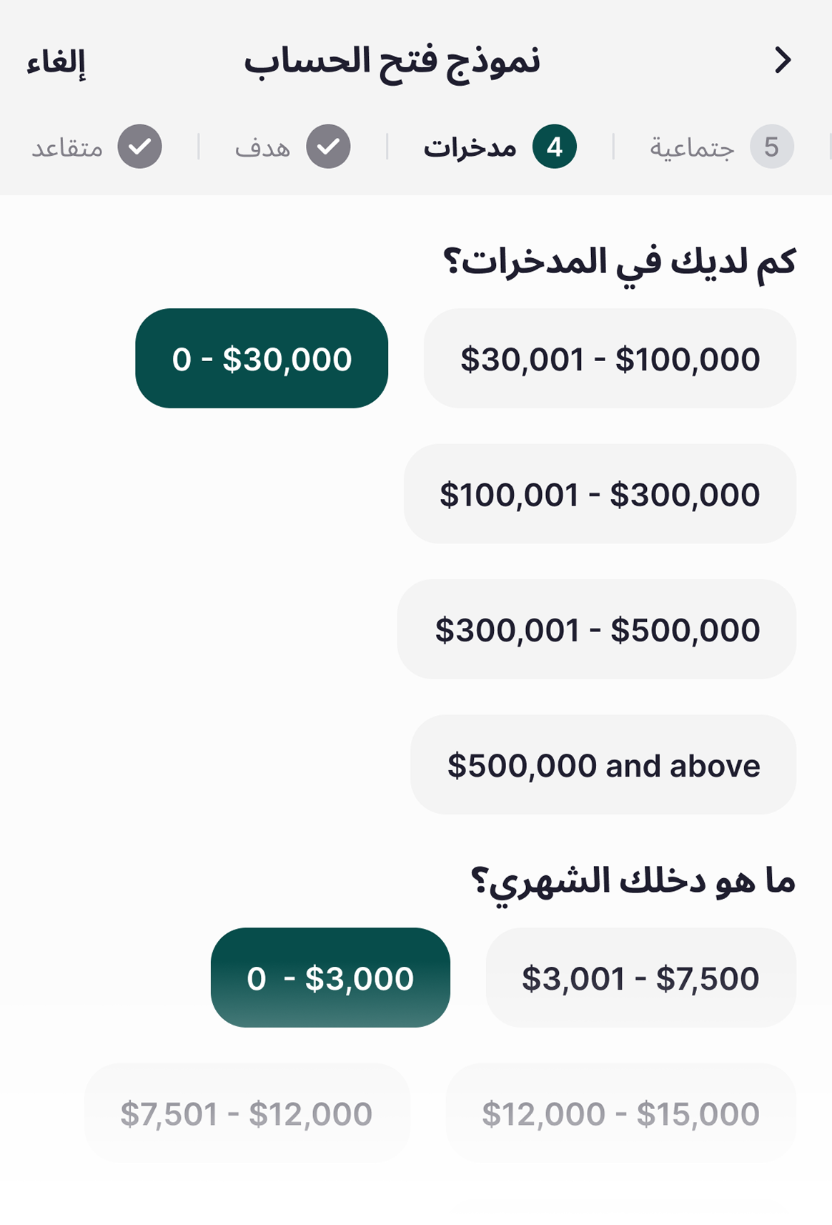Select $500,000 and above savings option

(603, 764)
